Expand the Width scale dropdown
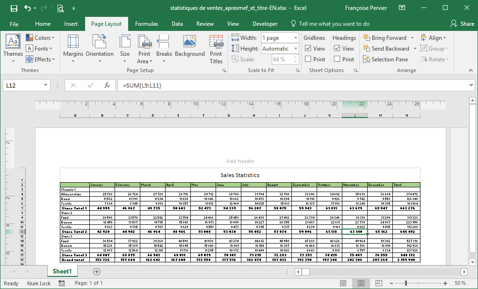This screenshot has height=289, width=478. (296, 38)
